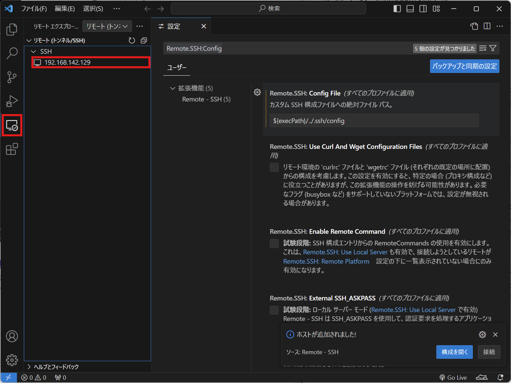Collapse the SSH tree section
This screenshot has width=511, height=383.
coord(33,51)
